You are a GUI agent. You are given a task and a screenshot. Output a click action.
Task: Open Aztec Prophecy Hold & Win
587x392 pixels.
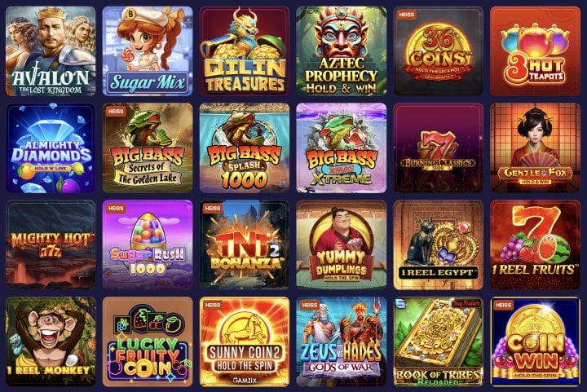[x=342, y=51]
